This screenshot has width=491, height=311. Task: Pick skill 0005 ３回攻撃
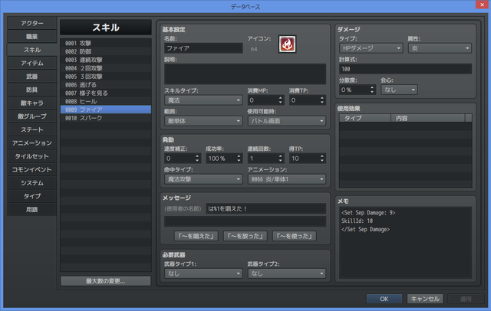coord(106,77)
